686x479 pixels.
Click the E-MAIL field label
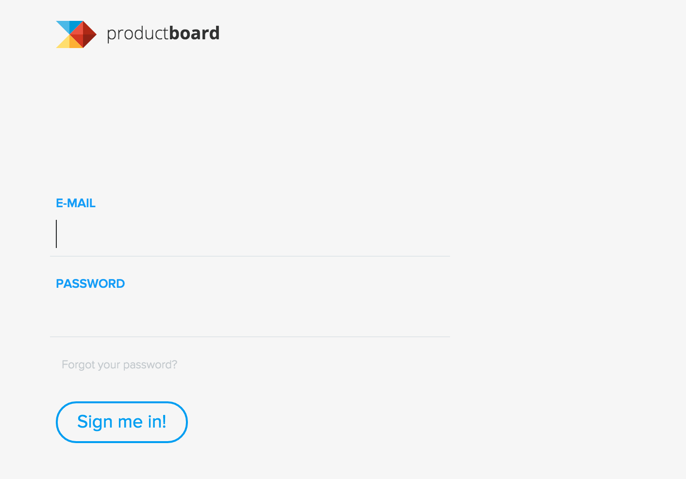tap(76, 203)
